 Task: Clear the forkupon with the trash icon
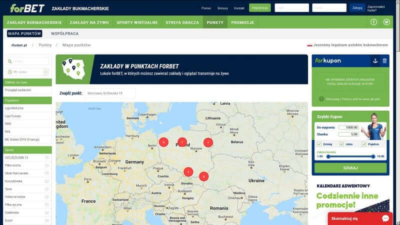(384, 60)
